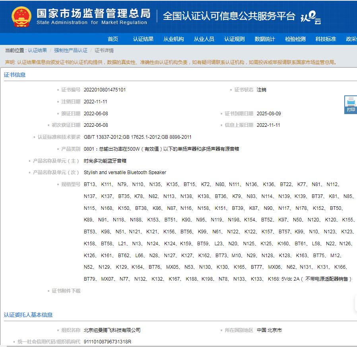Click the 打印 print icon button

pyautogui.click(x=351, y=105)
